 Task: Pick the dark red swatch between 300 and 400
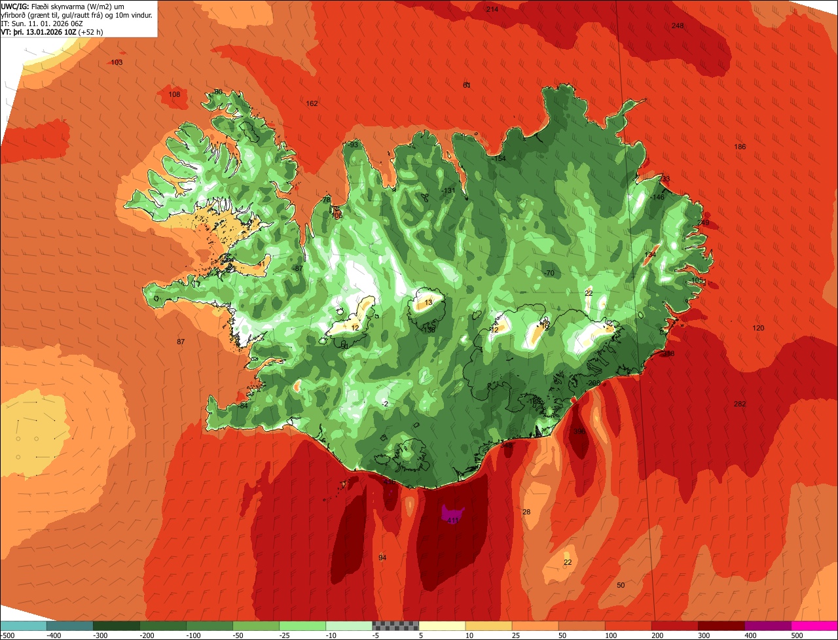click(x=721, y=626)
